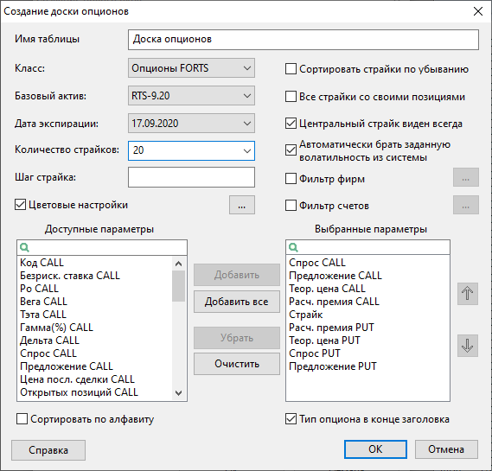
Task: Open color settings via ellipsis button
Action: [x=241, y=205]
